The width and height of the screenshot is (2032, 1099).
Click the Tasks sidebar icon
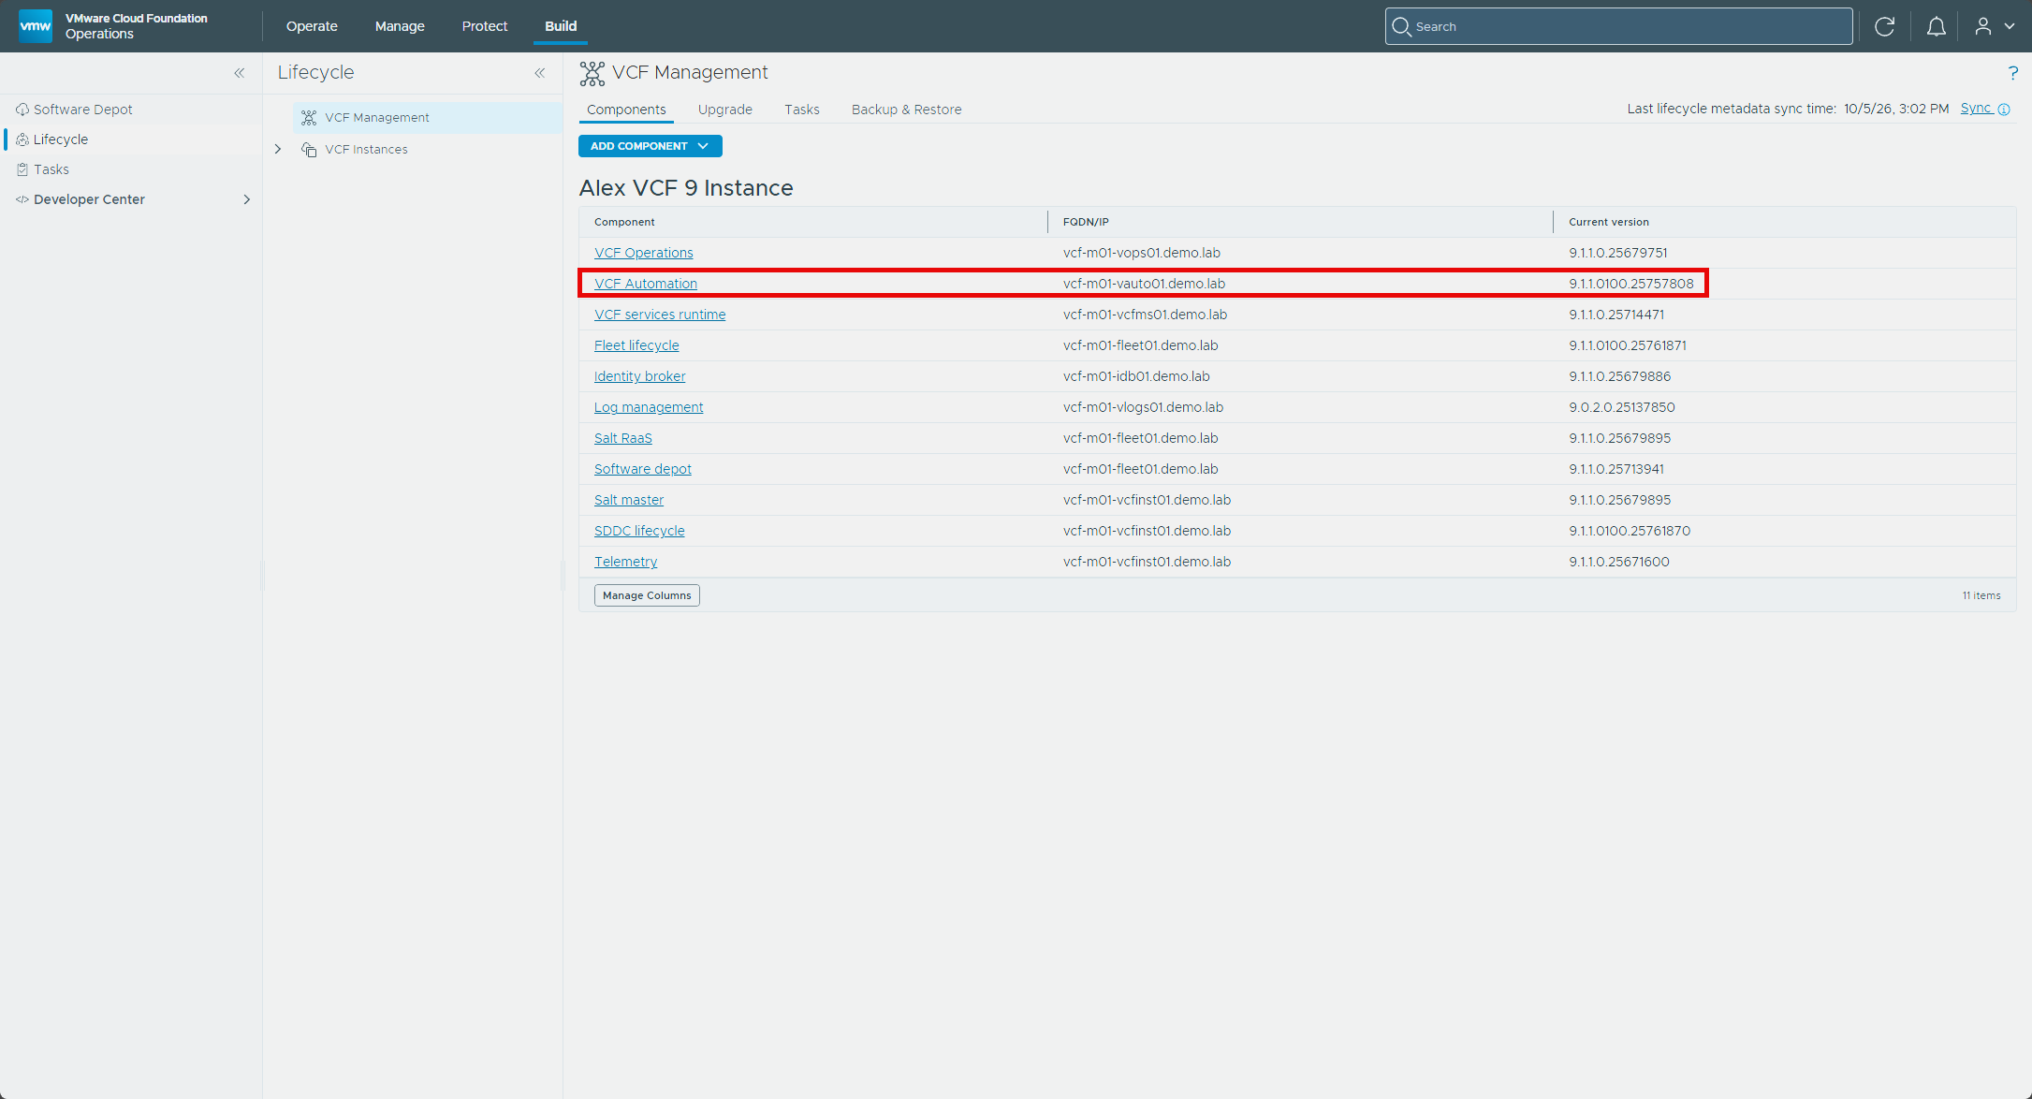point(22,169)
